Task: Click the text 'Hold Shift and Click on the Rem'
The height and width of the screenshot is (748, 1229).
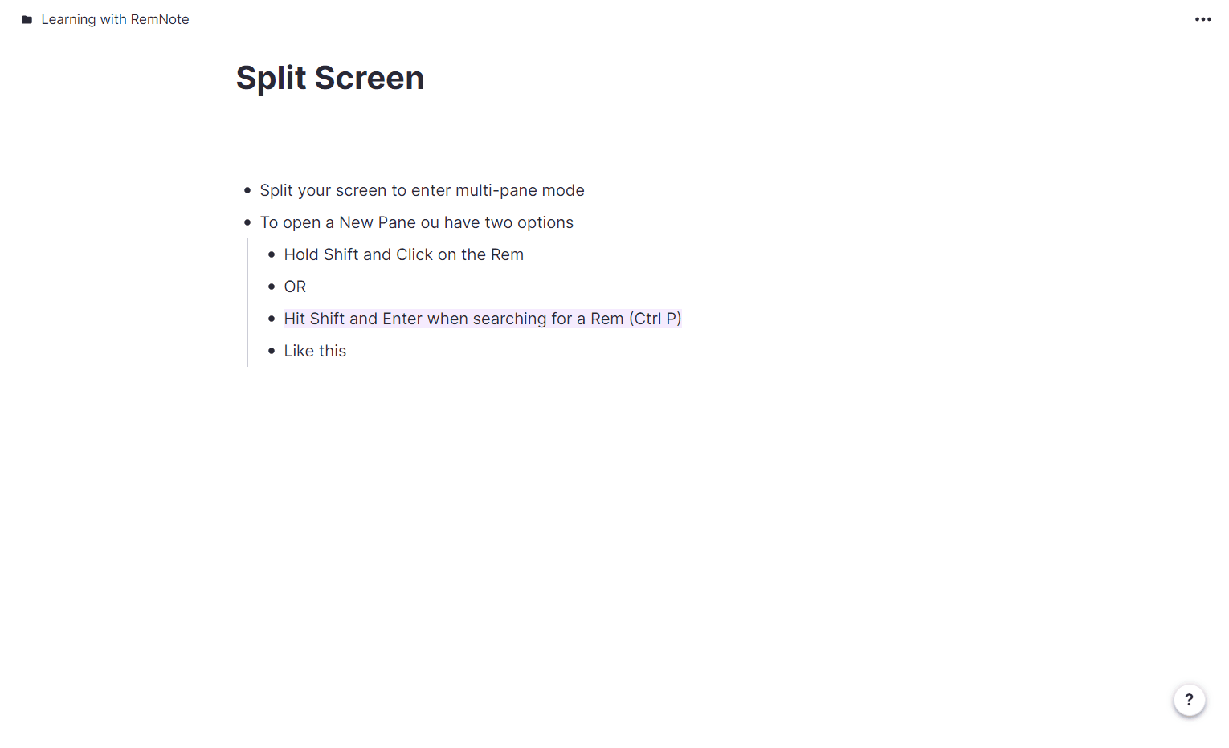Action: tap(403, 254)
